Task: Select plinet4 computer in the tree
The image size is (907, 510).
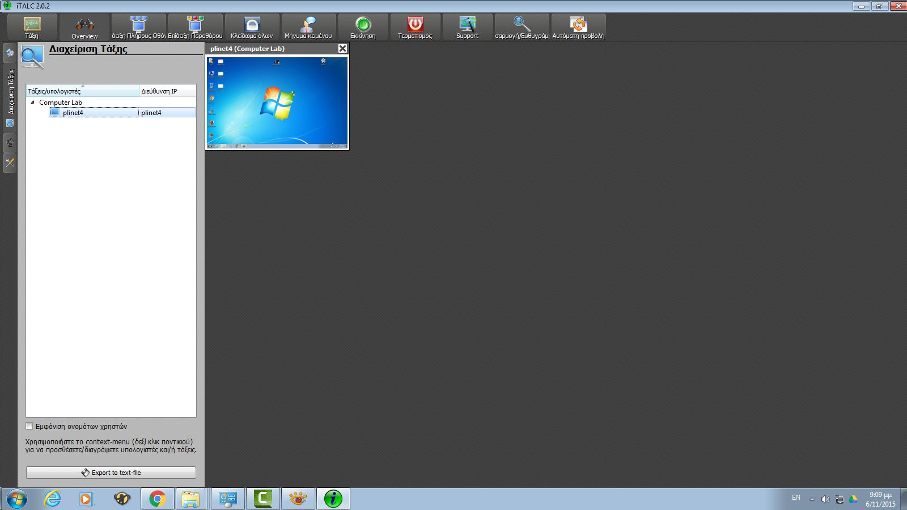Action: click(x=94, y=112)
